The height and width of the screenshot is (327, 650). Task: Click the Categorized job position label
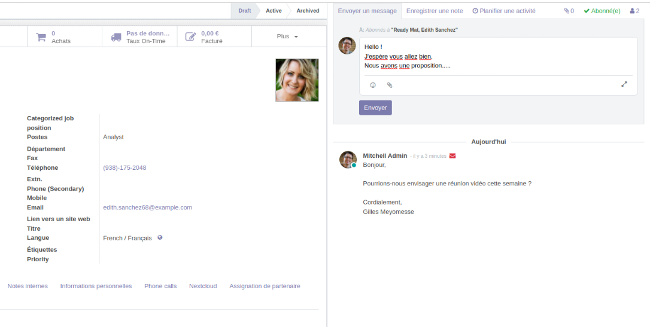coord(50,123)
